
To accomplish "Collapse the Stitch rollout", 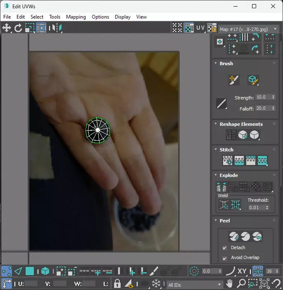I will pyautogui.click(x=216, y=149).
